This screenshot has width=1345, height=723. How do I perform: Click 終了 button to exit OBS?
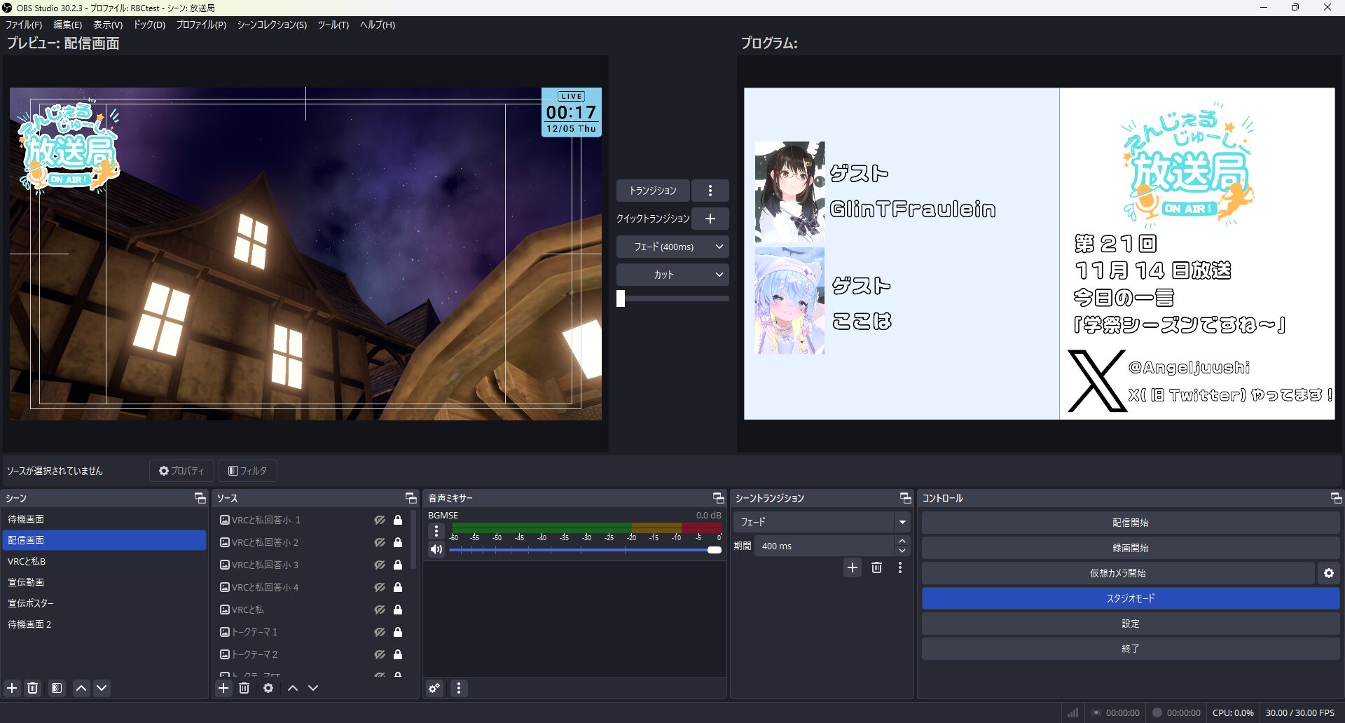(1131, 649)
